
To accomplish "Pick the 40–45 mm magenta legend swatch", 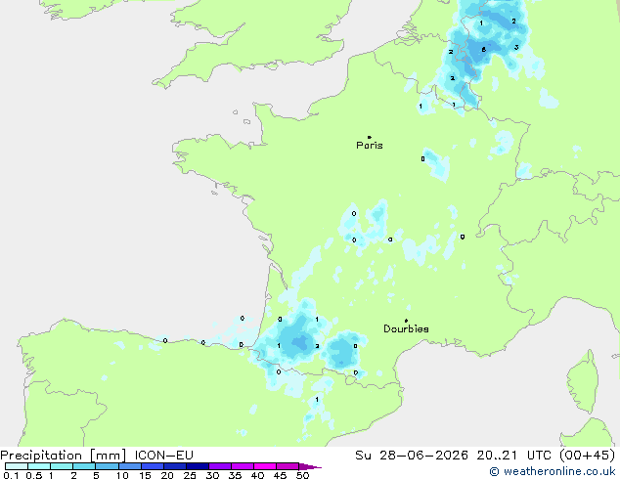I will tap(265, 466).
